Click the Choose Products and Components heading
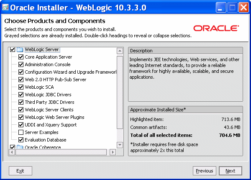The image size is (251, 180). tap(55, 21)
